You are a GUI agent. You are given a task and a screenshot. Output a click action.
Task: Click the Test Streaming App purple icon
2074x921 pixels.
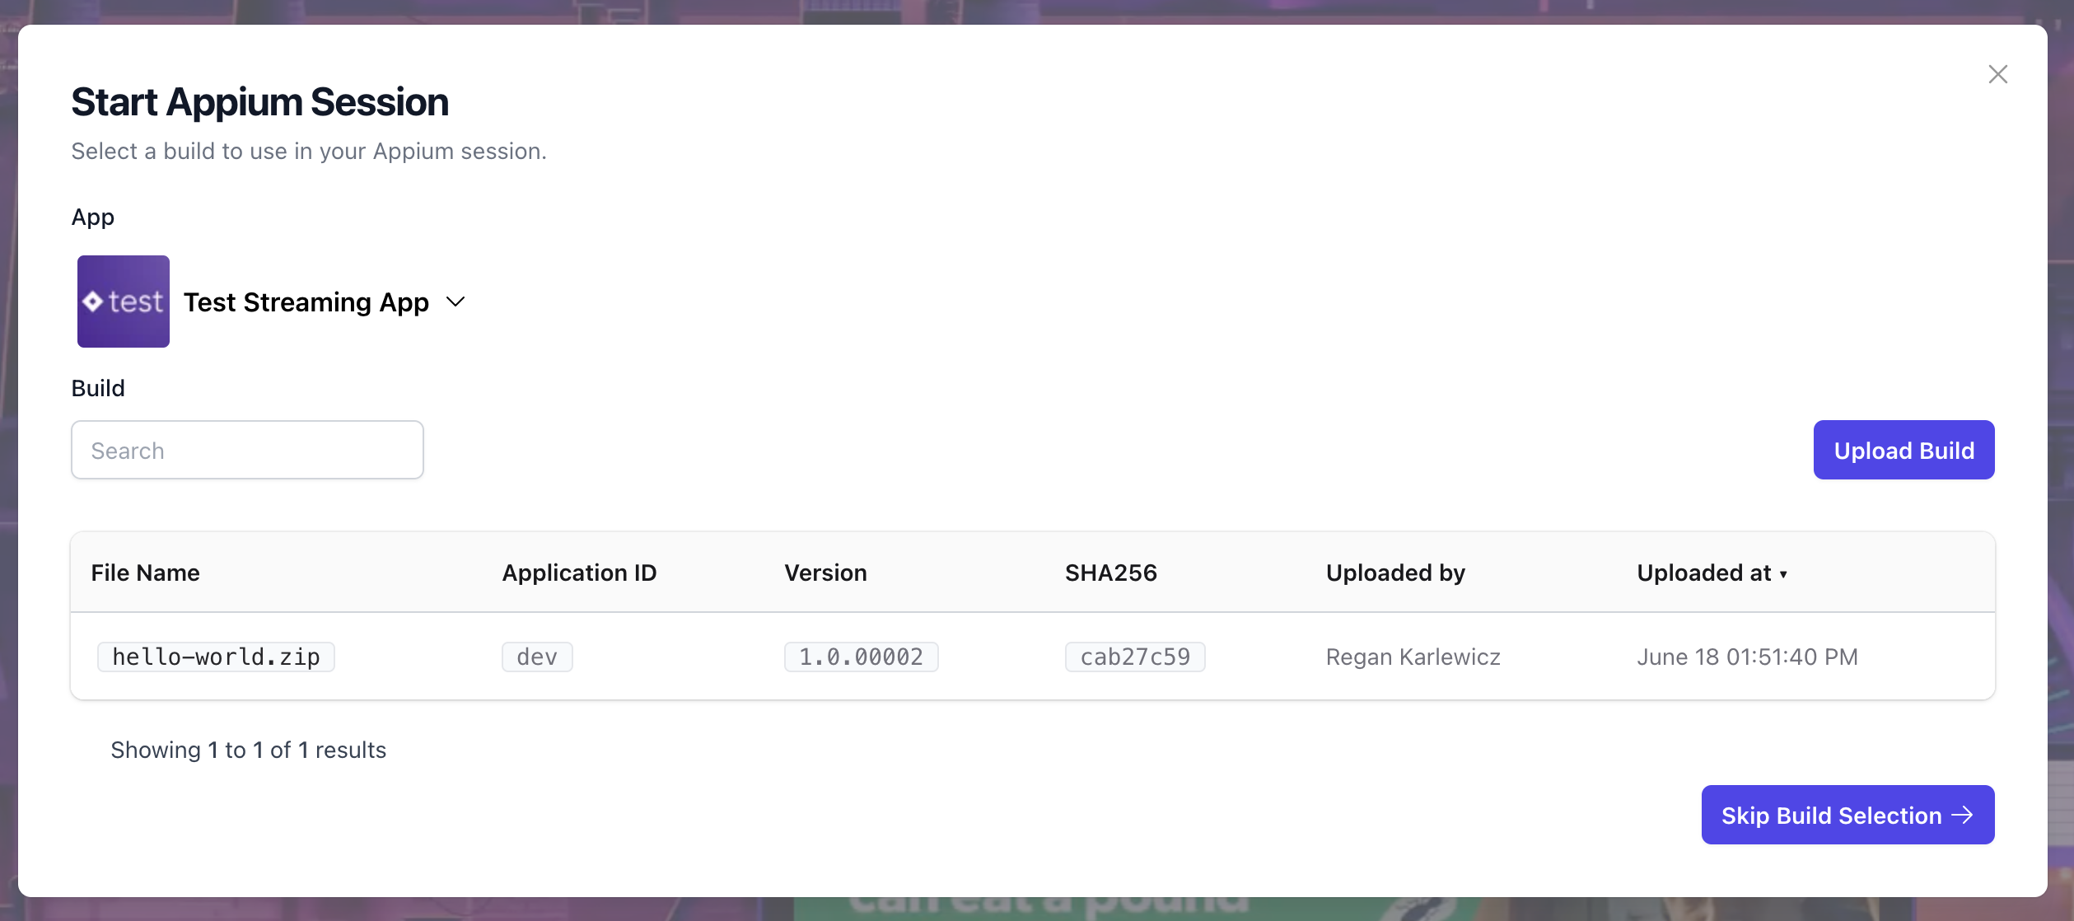pyautogui.click(x=124, y=302)
